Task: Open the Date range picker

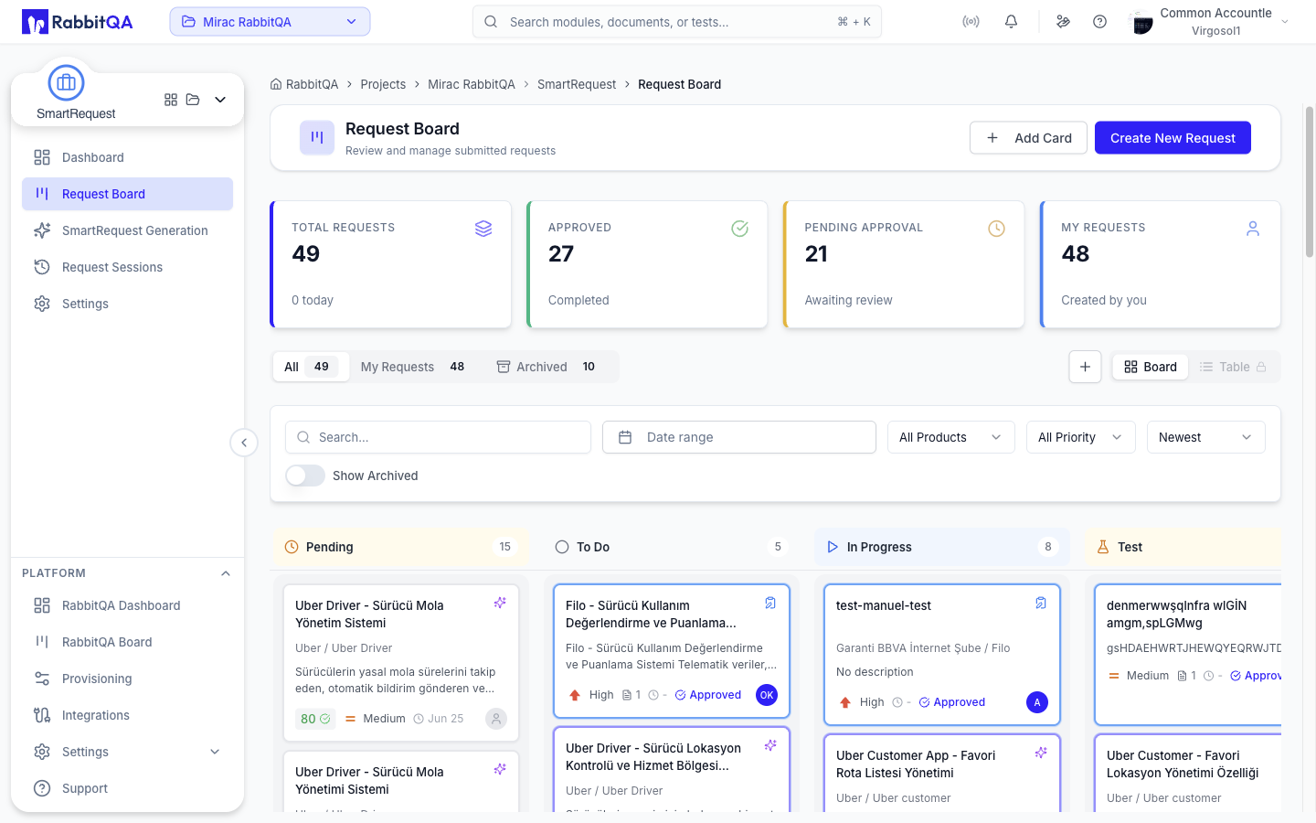Action: (x=739, y=437)
